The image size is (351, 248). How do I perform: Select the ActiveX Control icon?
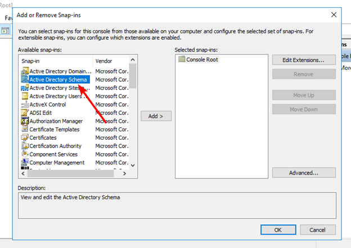tap(25, 104)
